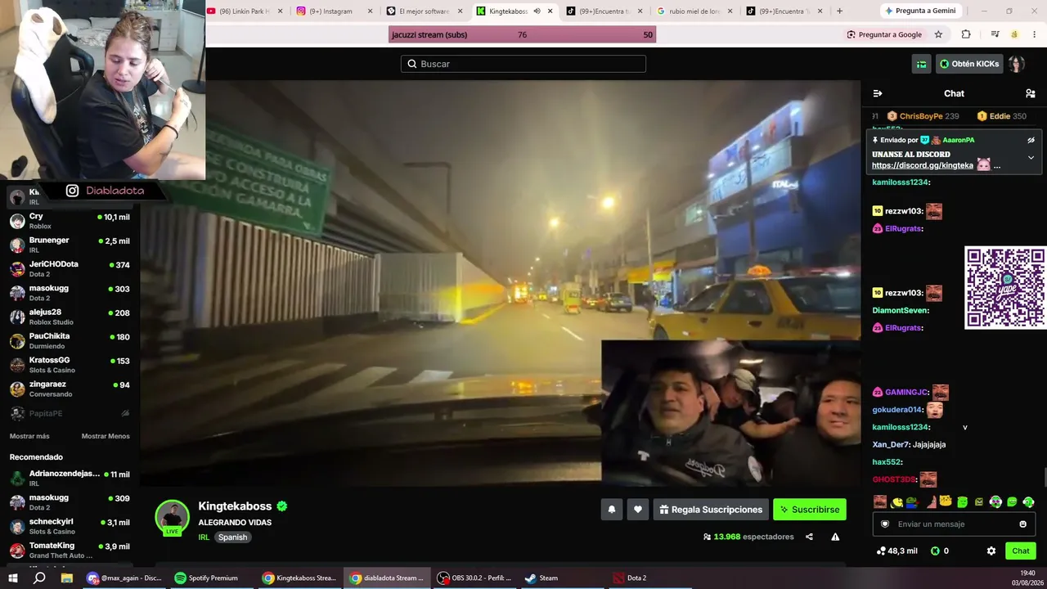Viewport: 1047px width, 589px height.
Task: Open the browser media controls icon
Action: click(995, 34)
